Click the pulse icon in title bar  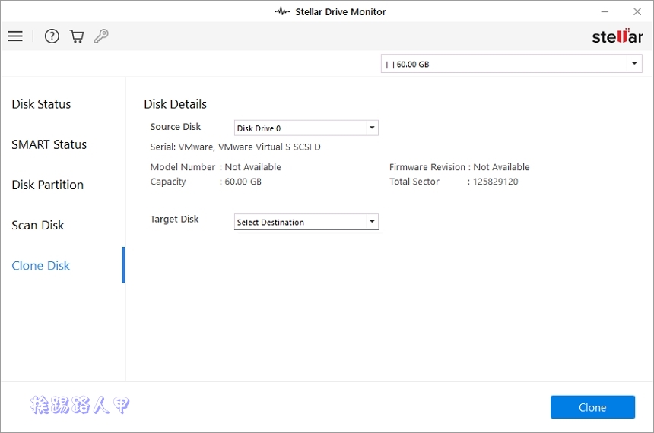click(282, 11)
